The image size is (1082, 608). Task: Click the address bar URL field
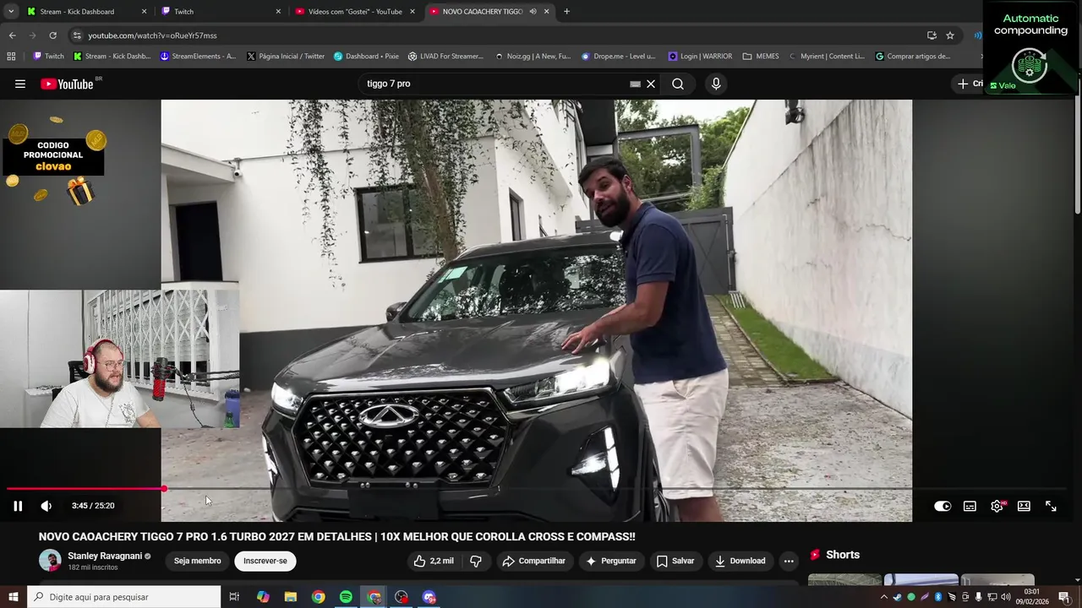click(499, 35)
